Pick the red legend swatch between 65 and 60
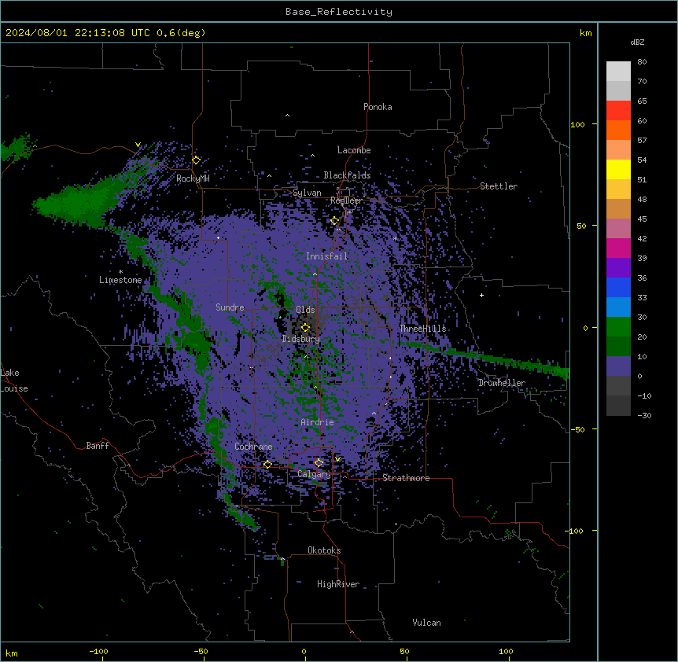The width and height of the screenshot is (678, 662). coord(618,111)
